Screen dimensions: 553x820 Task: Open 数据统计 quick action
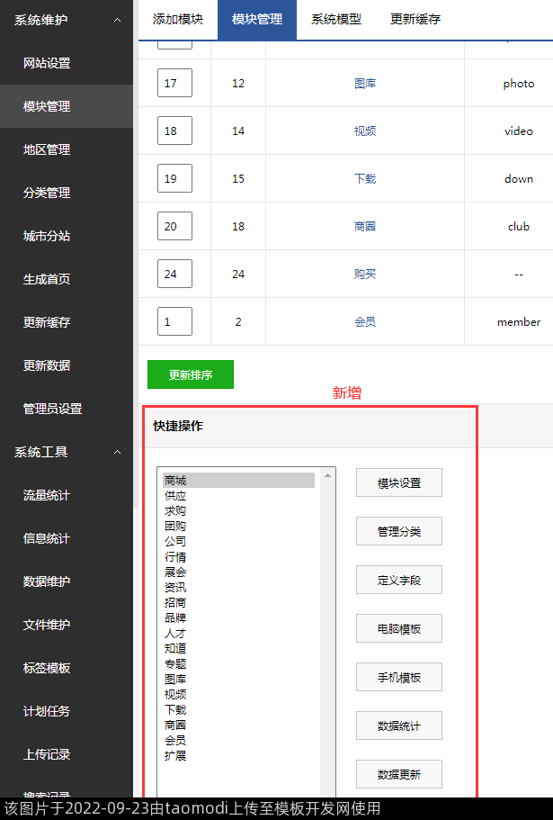tap(398, 725)
